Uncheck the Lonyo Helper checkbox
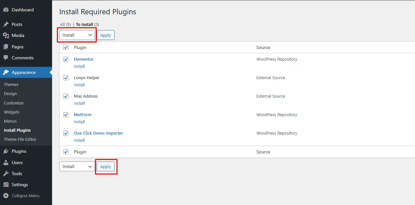The image size is (415, 205). (66, 78)
